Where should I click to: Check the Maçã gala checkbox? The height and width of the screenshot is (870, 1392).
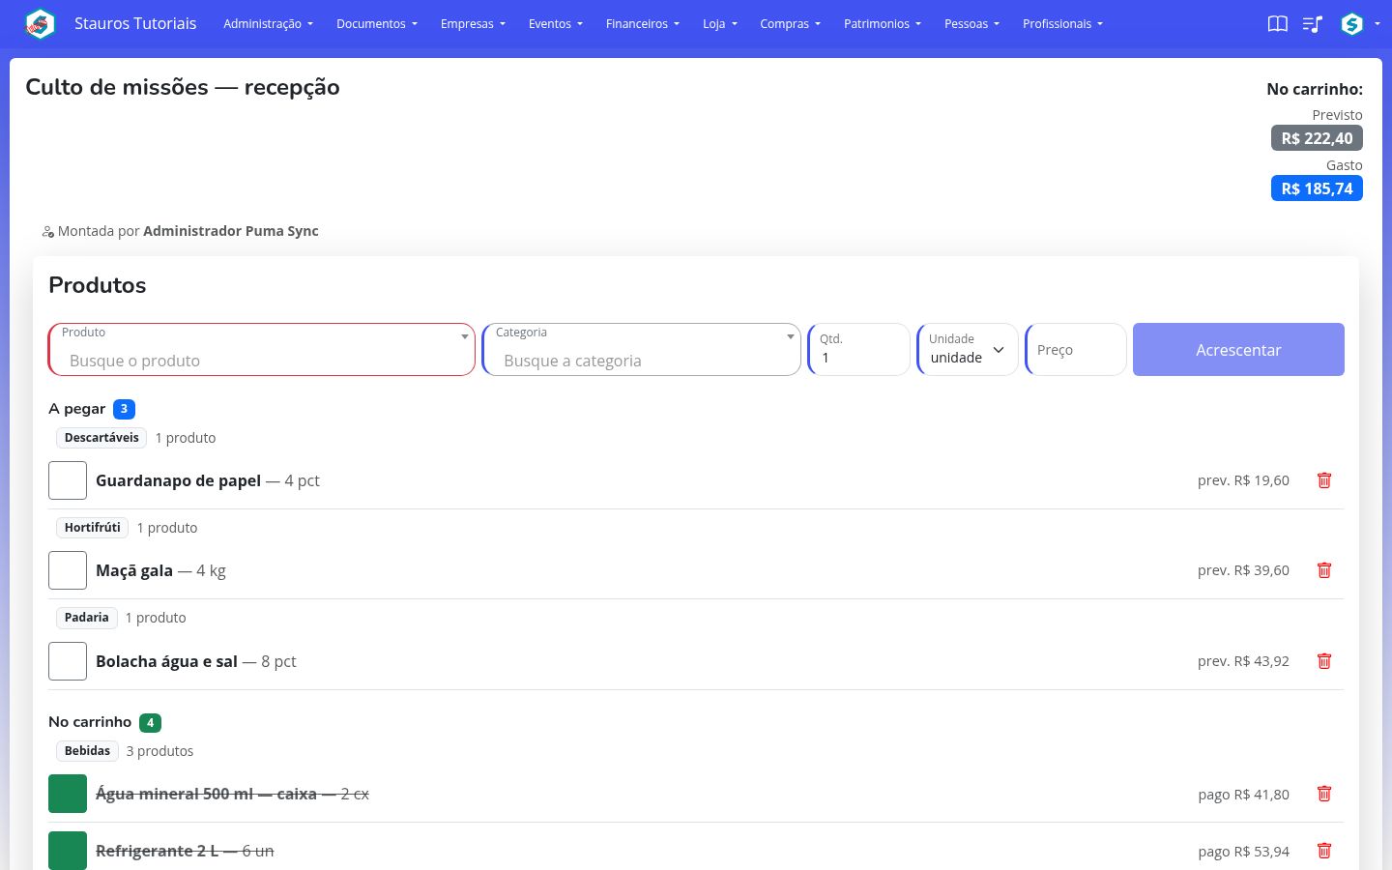68,570
